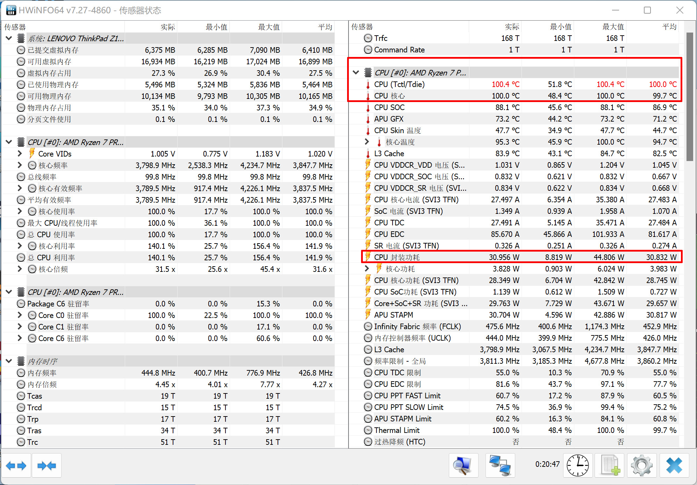Open the sensor search magnifier monitor icon
The width and height of the screenshot is (697, 485).
(464, 465)
